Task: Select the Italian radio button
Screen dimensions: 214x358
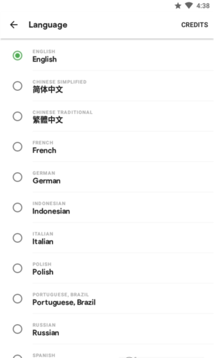Action: 18,238
